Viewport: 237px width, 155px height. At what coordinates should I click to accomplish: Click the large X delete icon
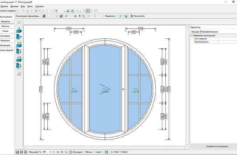[19, 23]
